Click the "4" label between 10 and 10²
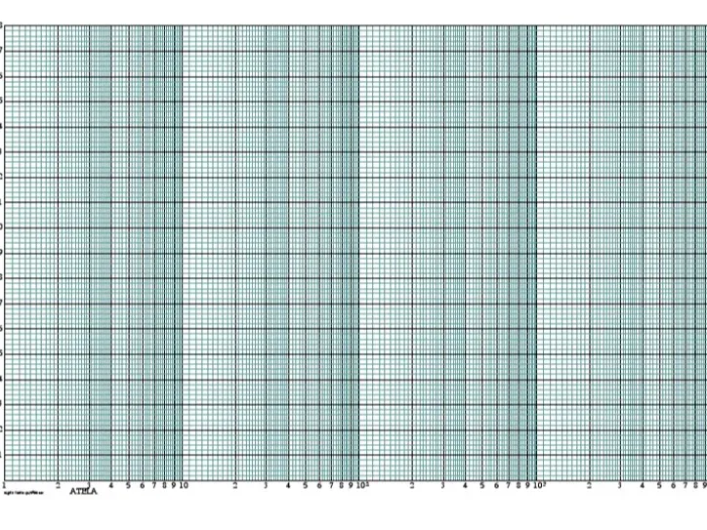The width and height of the screenshot is (707, 530). 288,485
